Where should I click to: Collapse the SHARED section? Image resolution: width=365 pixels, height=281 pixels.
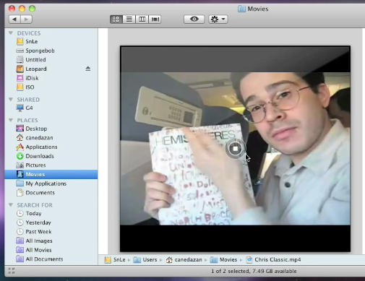click(11, 99)
